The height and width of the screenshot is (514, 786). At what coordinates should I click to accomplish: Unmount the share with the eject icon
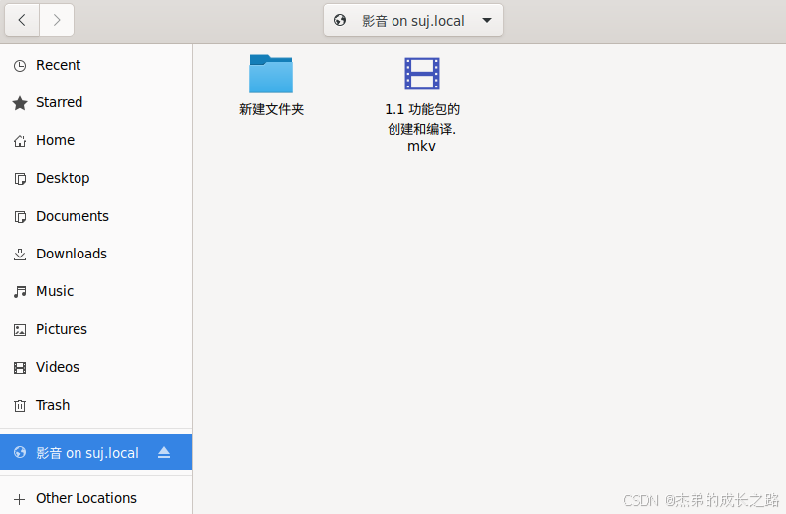(x=164, y=452)
